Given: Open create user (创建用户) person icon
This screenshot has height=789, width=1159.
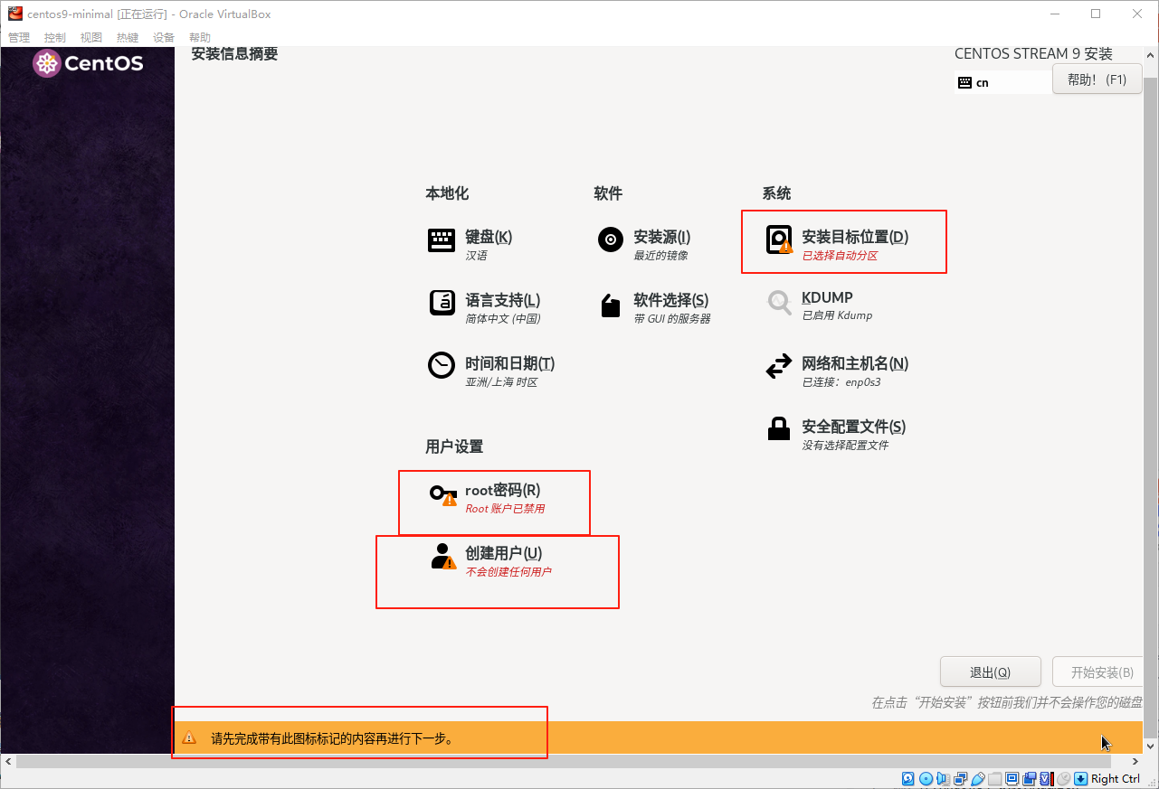Looking at the screenshot, I should point(443,556).
